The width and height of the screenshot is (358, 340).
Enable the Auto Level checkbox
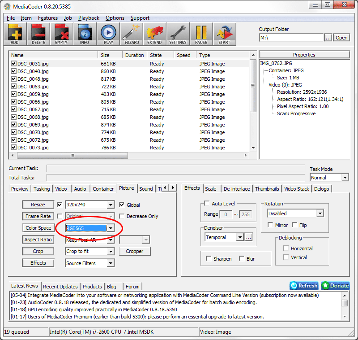[207, 203]
